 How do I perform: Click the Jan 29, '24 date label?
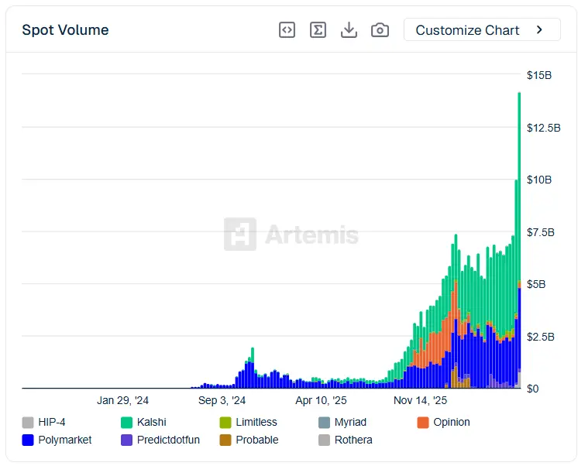pos(122,400)
